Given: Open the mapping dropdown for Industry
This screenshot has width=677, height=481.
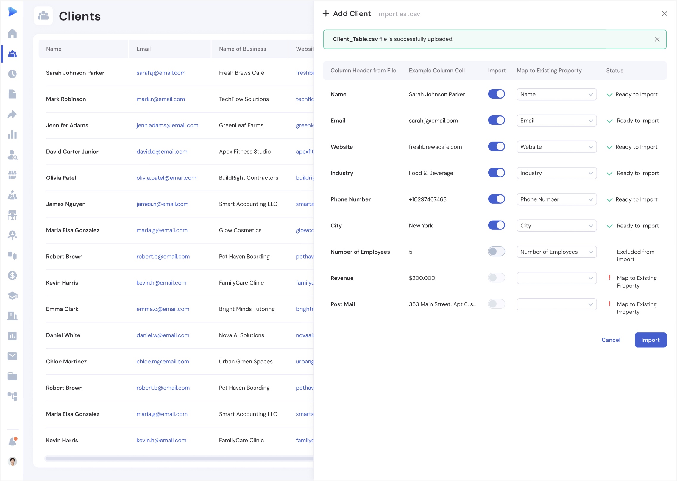Looking at the screenshot, I should coord(556,173).
